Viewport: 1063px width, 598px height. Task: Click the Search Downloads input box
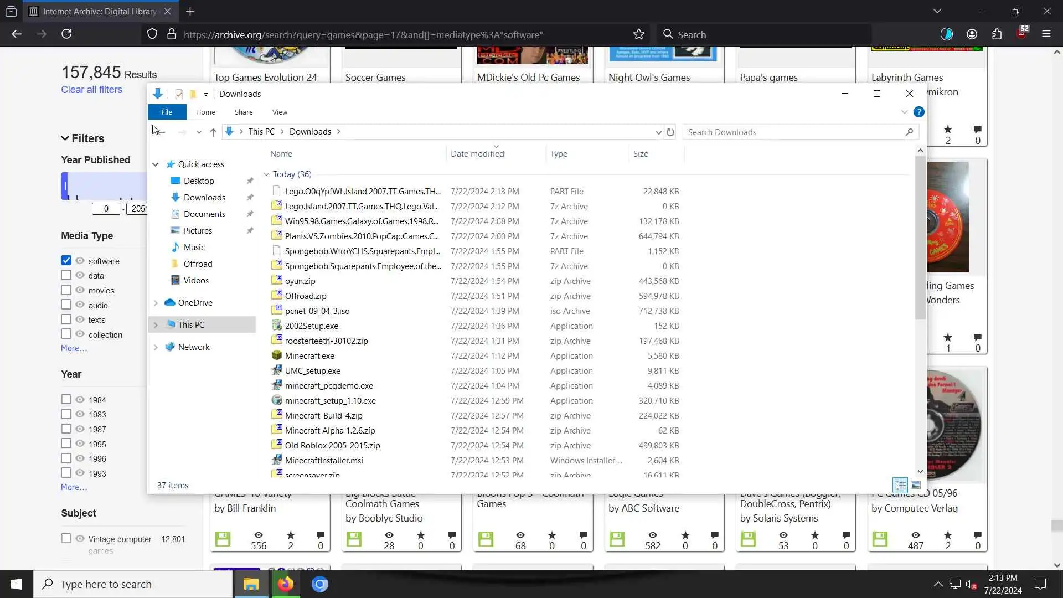pyautogui.click(x=792, y=132)
